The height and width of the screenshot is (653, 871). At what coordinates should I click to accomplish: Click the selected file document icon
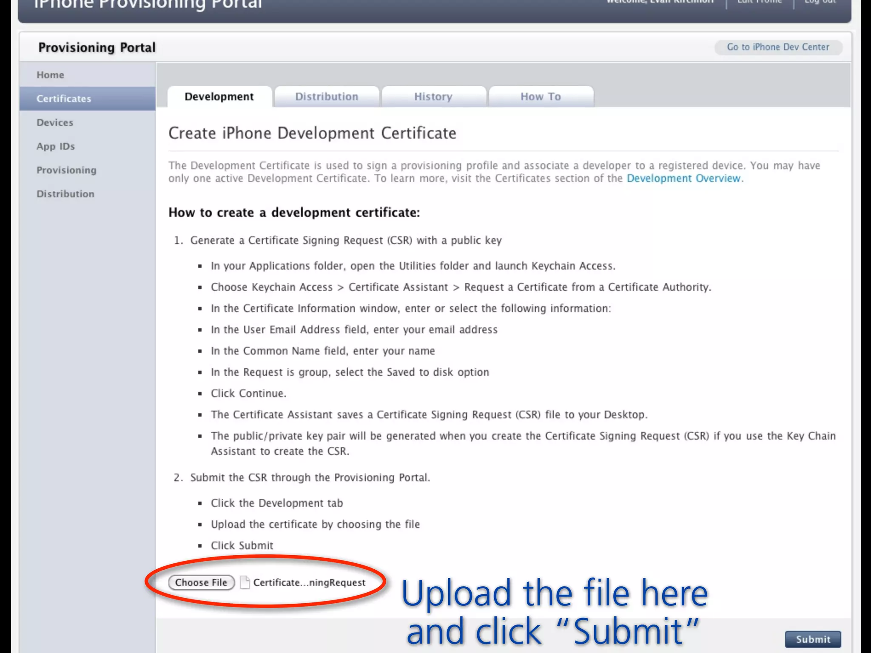coord(245,582)
